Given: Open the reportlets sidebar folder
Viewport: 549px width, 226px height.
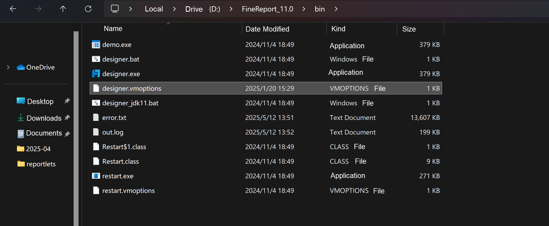Looking at the screenshot, I should click(41, 164).
